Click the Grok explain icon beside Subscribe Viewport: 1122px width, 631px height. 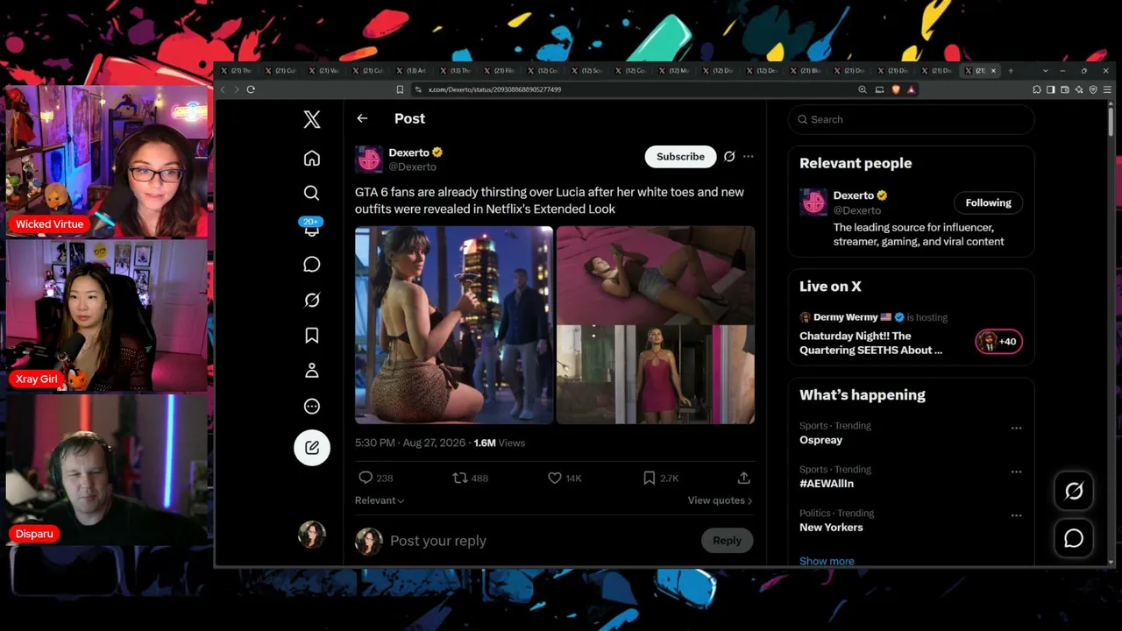(x=729, y=157)
